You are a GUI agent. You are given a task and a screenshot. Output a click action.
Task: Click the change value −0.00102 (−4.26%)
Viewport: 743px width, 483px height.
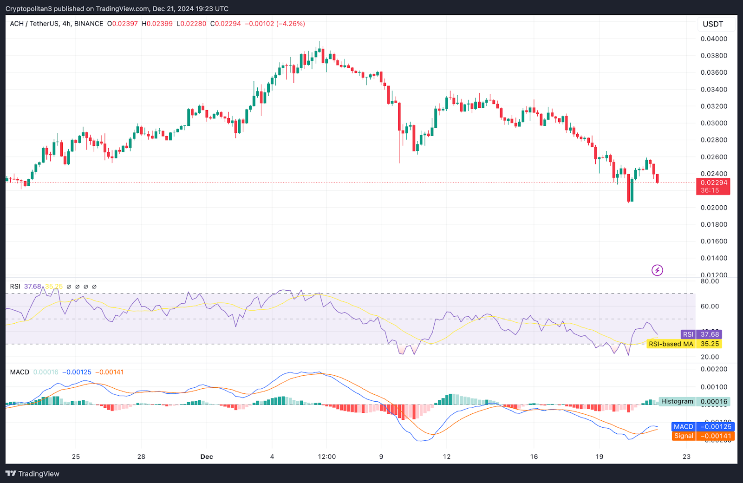click(275, 24)
